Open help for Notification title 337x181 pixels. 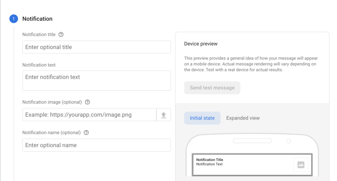pyautogui.click(x=61, y=35)
